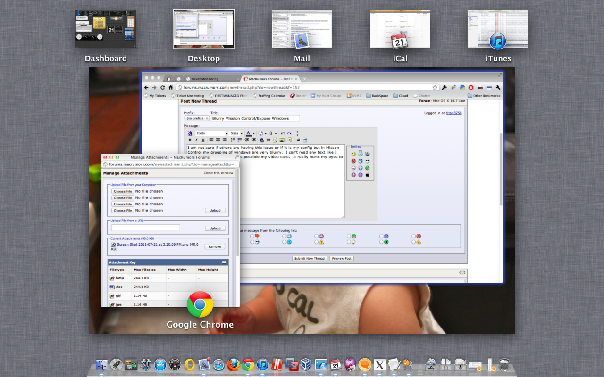Click the large Google Chrome application icon

[200, 304]
